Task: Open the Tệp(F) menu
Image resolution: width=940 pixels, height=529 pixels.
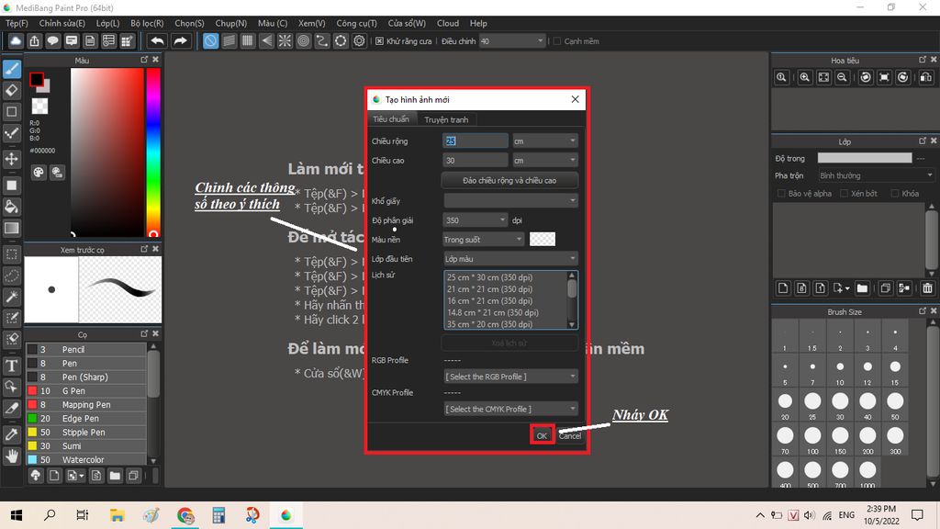Action: tap(17, 23)
